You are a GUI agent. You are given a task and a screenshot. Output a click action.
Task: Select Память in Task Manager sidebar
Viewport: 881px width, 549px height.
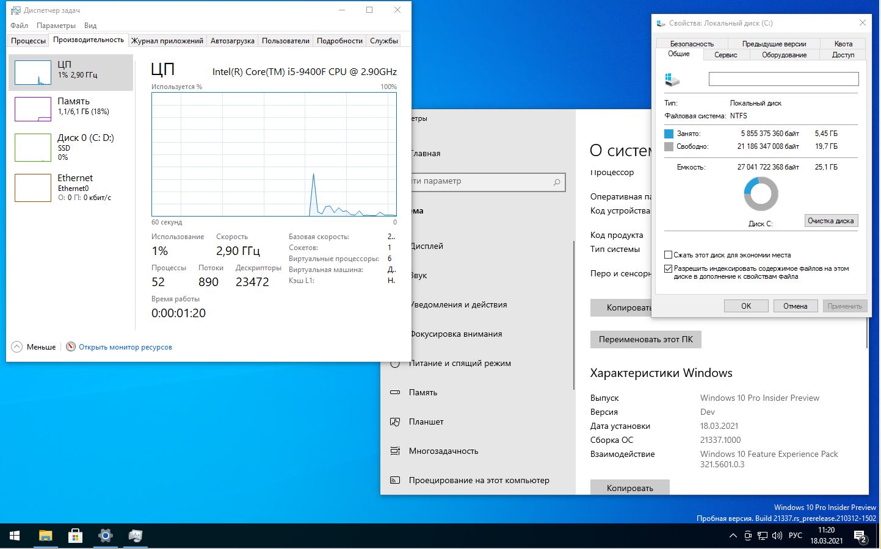71,109
